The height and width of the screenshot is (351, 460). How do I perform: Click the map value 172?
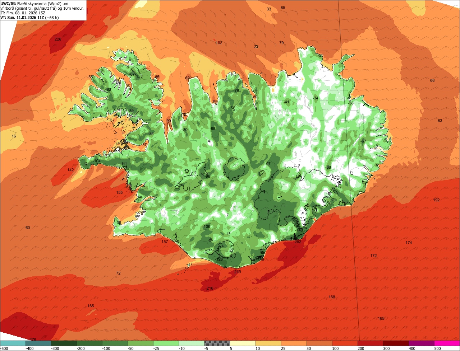click(x=373, y=256)
